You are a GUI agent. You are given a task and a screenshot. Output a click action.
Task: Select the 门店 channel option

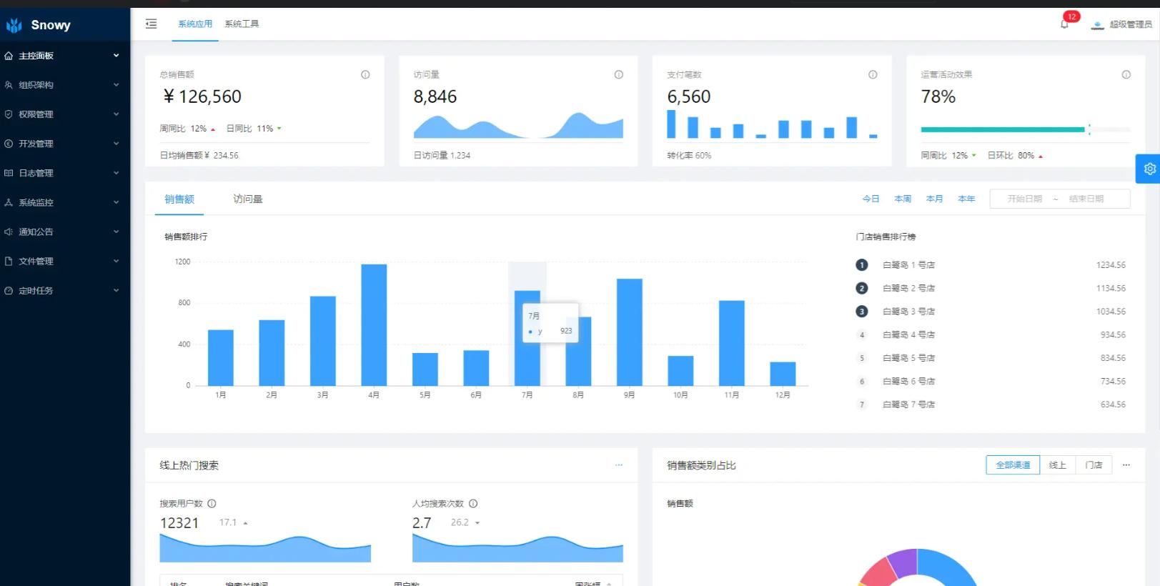tap(1094, 465)
